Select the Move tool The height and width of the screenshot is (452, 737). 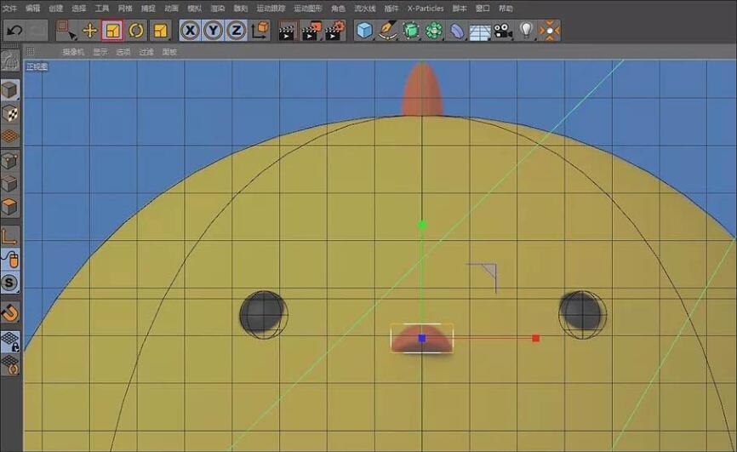click(89, 31)
